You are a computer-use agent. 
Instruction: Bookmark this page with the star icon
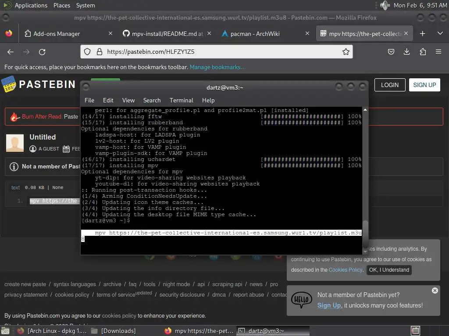click(346, 52)
